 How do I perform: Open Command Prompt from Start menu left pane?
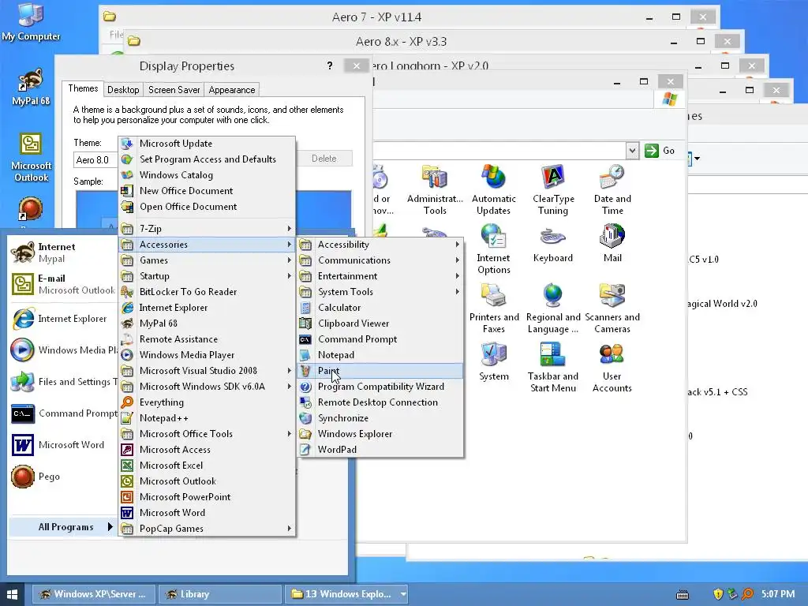click(64, 413)
